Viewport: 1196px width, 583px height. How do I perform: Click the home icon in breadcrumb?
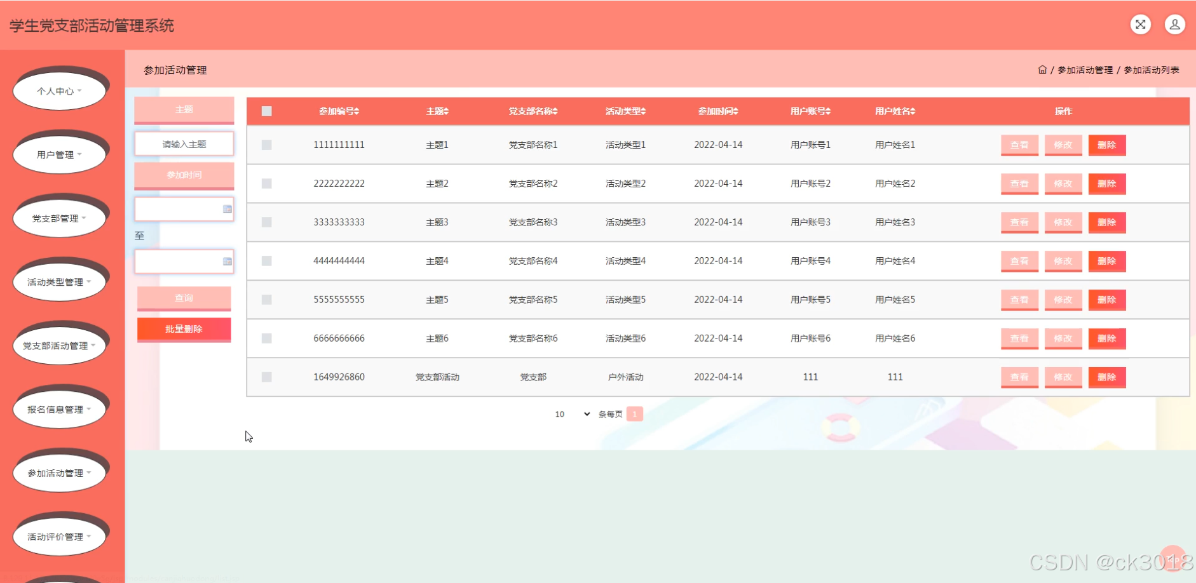(1042, 70)
